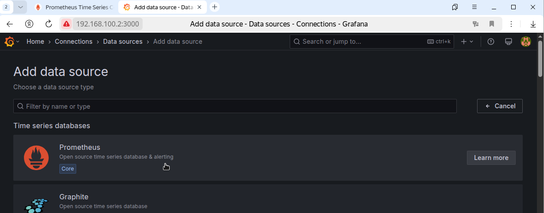The image size is (544, 213).
Task: Click the ctrl+k keyboard shortcut hint
Action: (x=439, y=42)
